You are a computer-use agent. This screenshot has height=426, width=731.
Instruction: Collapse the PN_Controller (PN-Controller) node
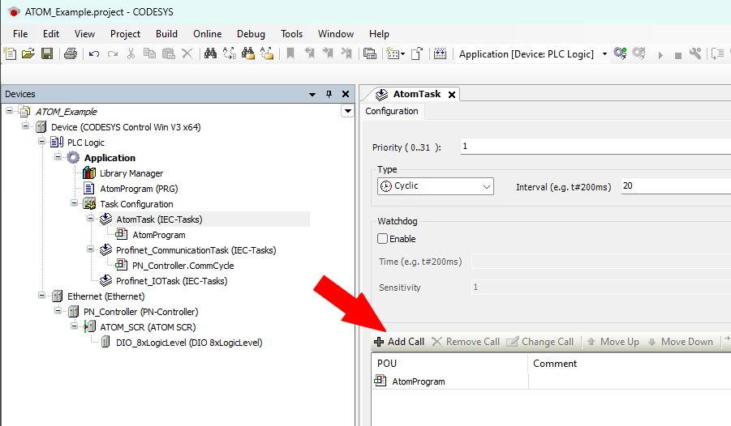click(x=58, y=310)
